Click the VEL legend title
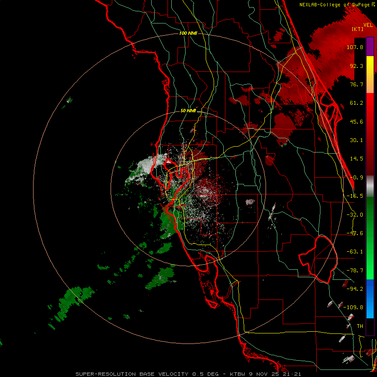 (368, 25)
